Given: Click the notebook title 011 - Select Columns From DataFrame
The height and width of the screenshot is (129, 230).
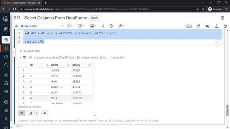Looking at the screenshot, I should [x=50, y=18].
